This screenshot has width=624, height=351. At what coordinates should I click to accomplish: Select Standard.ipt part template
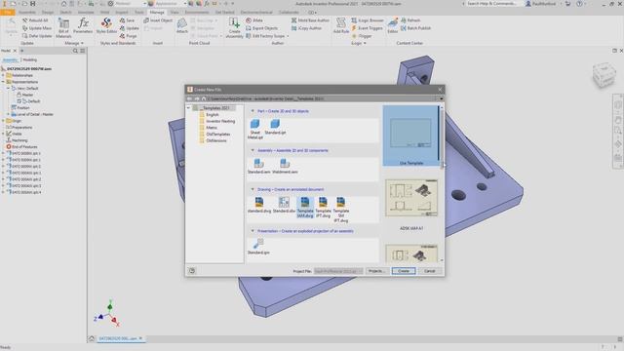275,127
